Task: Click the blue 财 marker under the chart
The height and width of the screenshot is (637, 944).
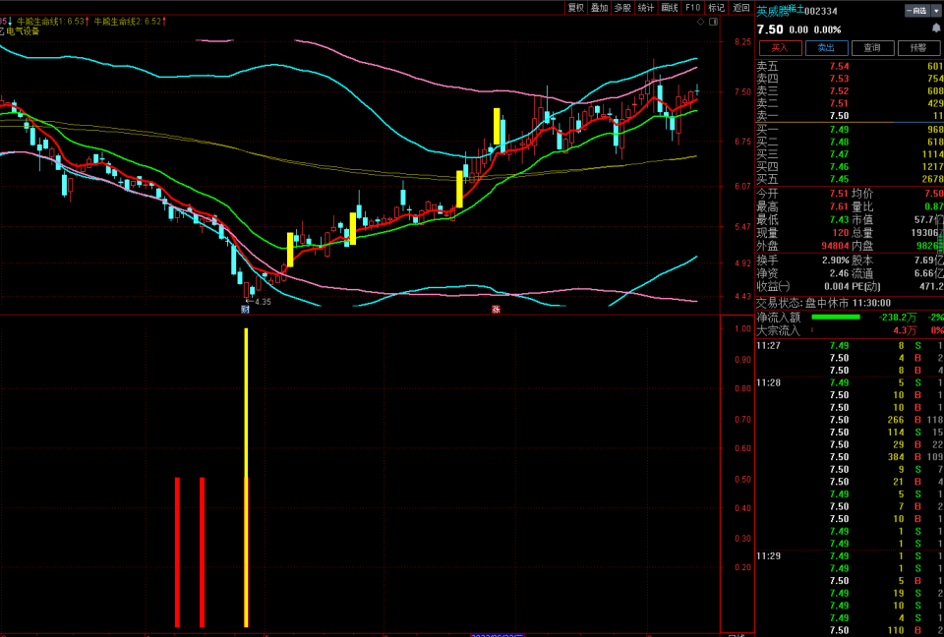Action: 245,310
